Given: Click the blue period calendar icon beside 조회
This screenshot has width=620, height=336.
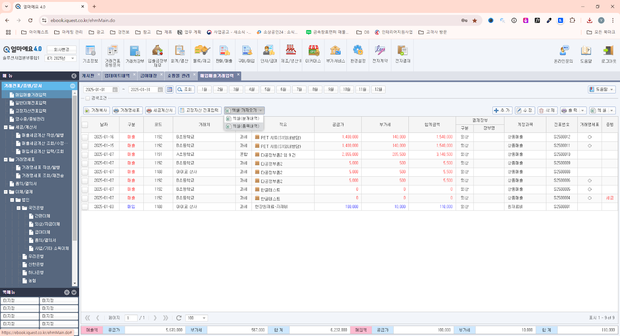Looking at the screenshot, I should pos(169,90).
